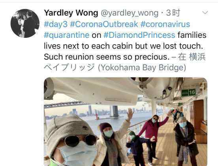Viewport: 218px width, 166px height.
Task: Open the 横浜 location tag link
Action: (x=197, y=57)
